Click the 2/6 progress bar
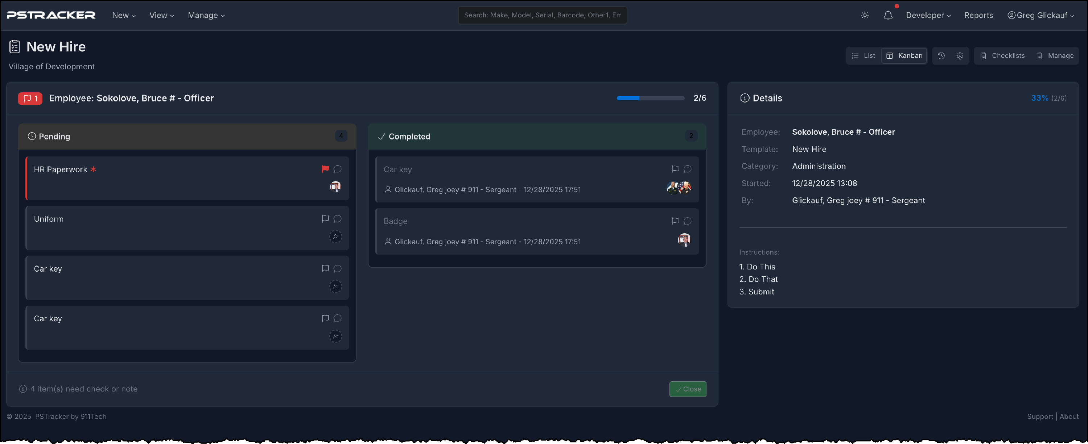Viewport: 1088px width, 444px height. click(x=650, y=98)
